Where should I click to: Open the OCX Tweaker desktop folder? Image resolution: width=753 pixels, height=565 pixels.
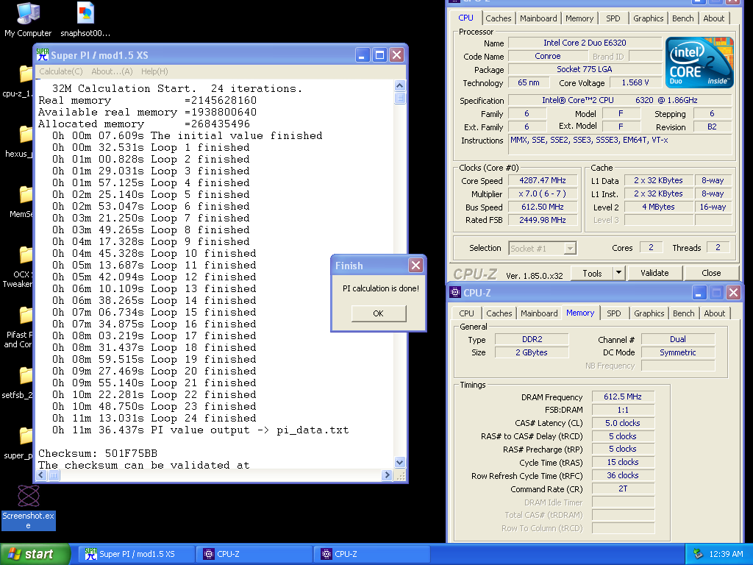click(x=18, y=266)
